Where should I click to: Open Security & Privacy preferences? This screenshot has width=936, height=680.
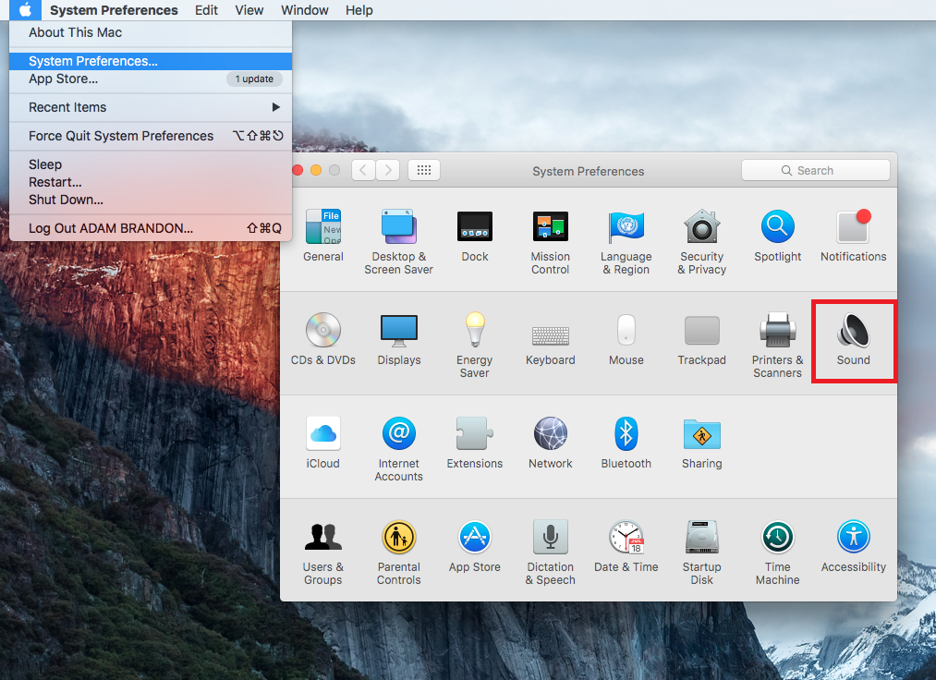[702, 242]
